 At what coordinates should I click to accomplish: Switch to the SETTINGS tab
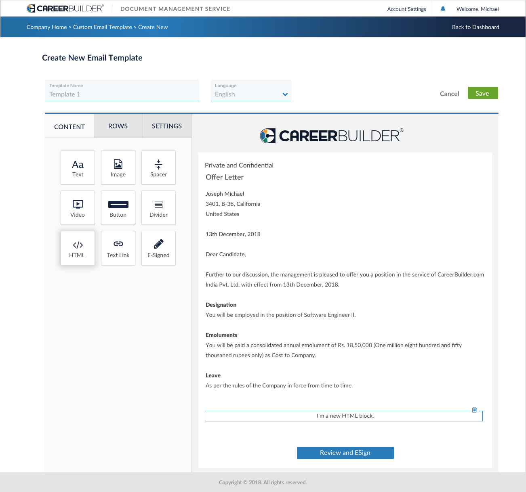pyautogui.click(x=167, y=126)
